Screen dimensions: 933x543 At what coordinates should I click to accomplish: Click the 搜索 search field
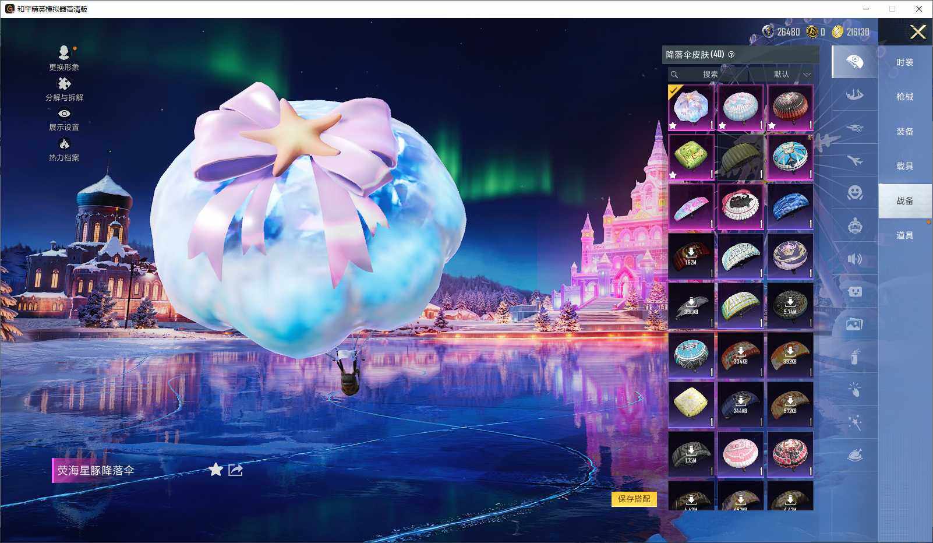[x=709, y=75]
